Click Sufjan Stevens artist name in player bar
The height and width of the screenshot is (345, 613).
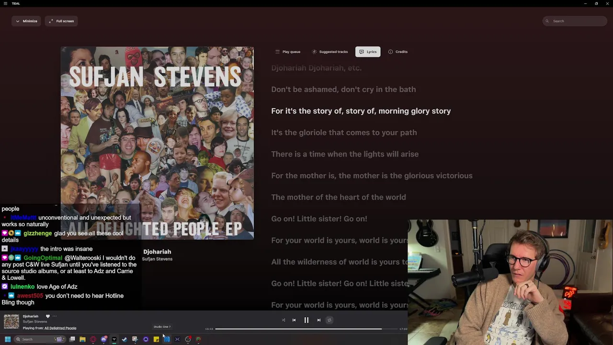click(35, 322)
